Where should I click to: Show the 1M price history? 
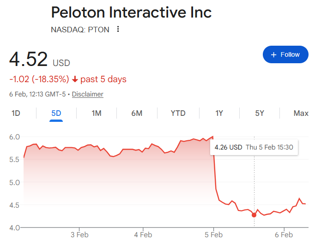point(96,113)
